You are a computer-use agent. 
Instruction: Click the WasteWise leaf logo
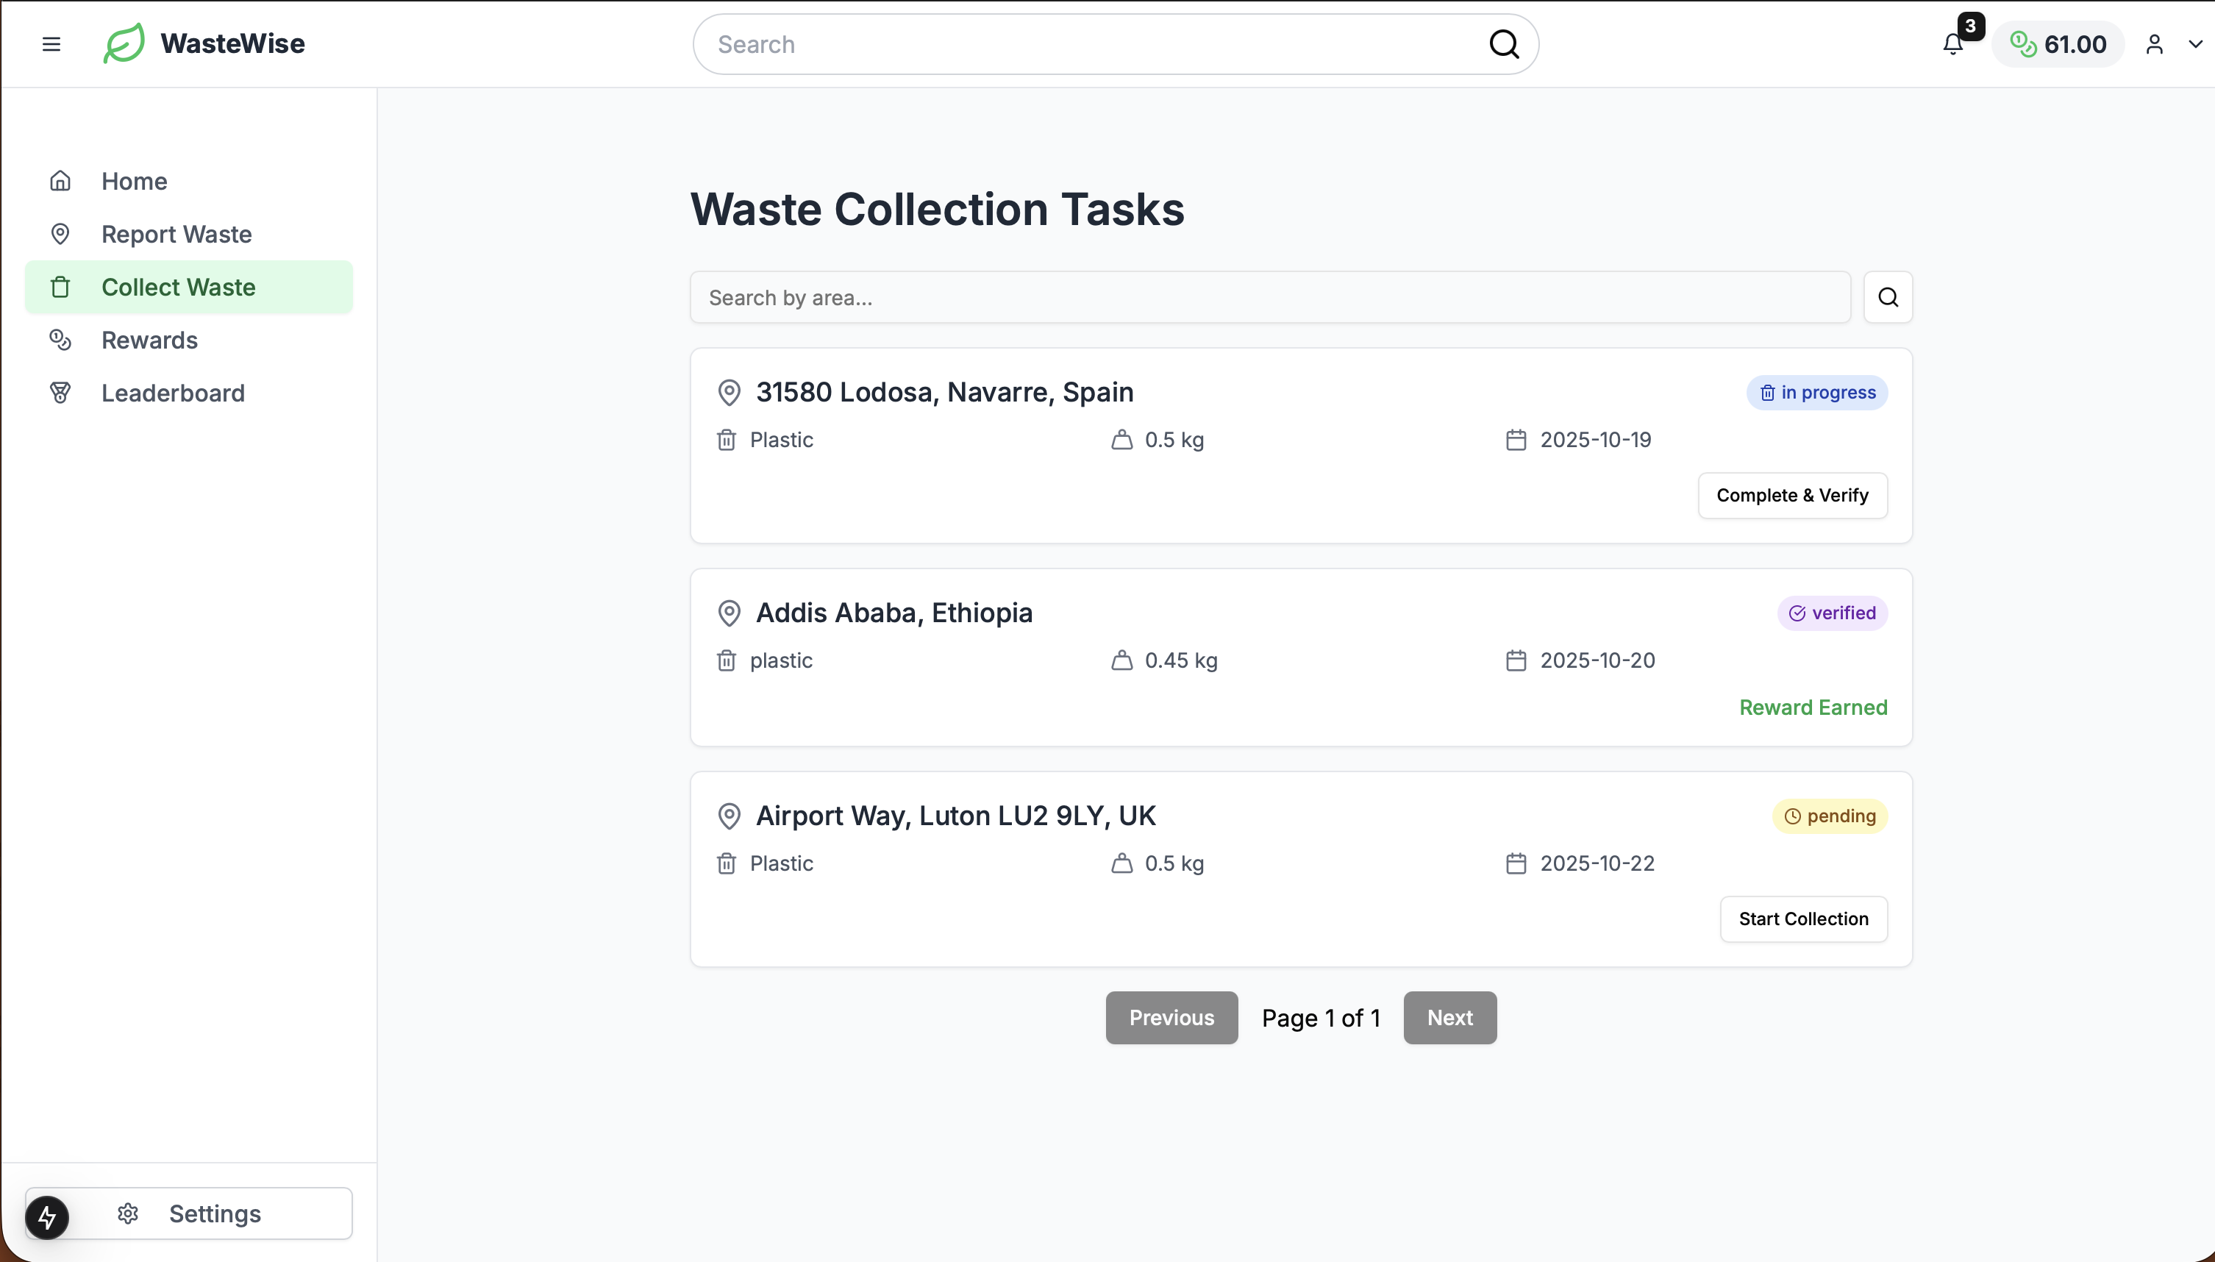[124, 43]
